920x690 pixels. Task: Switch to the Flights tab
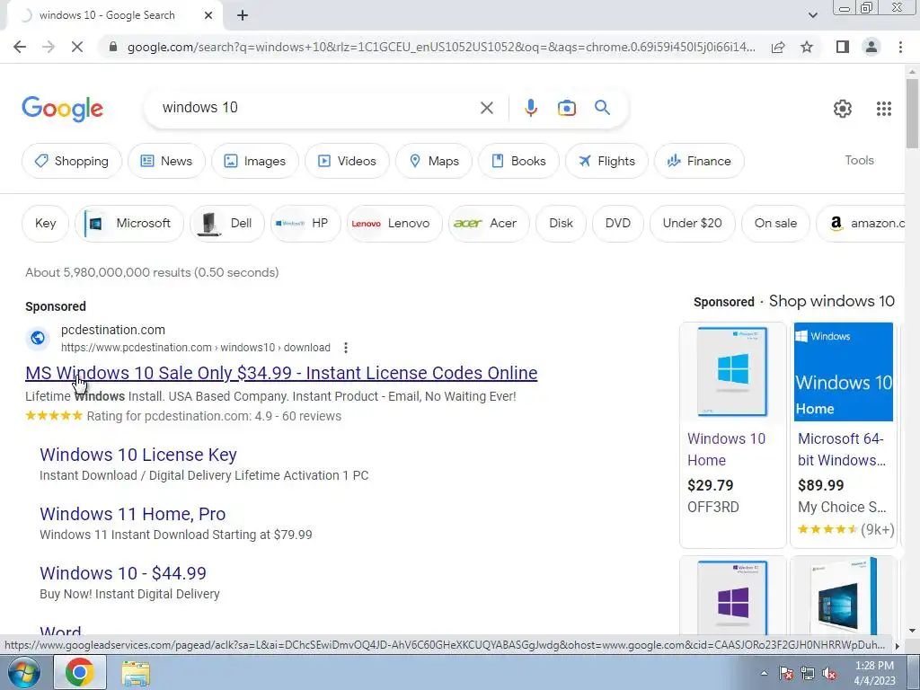606,161
